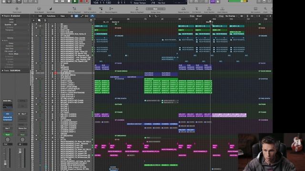Click the BASS BRE channel strip setting button
The width and height of the screenshot is (305, 171).
point(8,101)
